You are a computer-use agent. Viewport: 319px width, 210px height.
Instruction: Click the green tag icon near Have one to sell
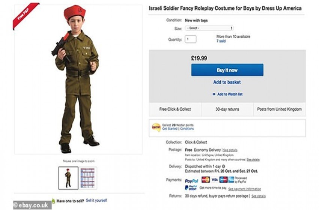click(x=53, y=201)
